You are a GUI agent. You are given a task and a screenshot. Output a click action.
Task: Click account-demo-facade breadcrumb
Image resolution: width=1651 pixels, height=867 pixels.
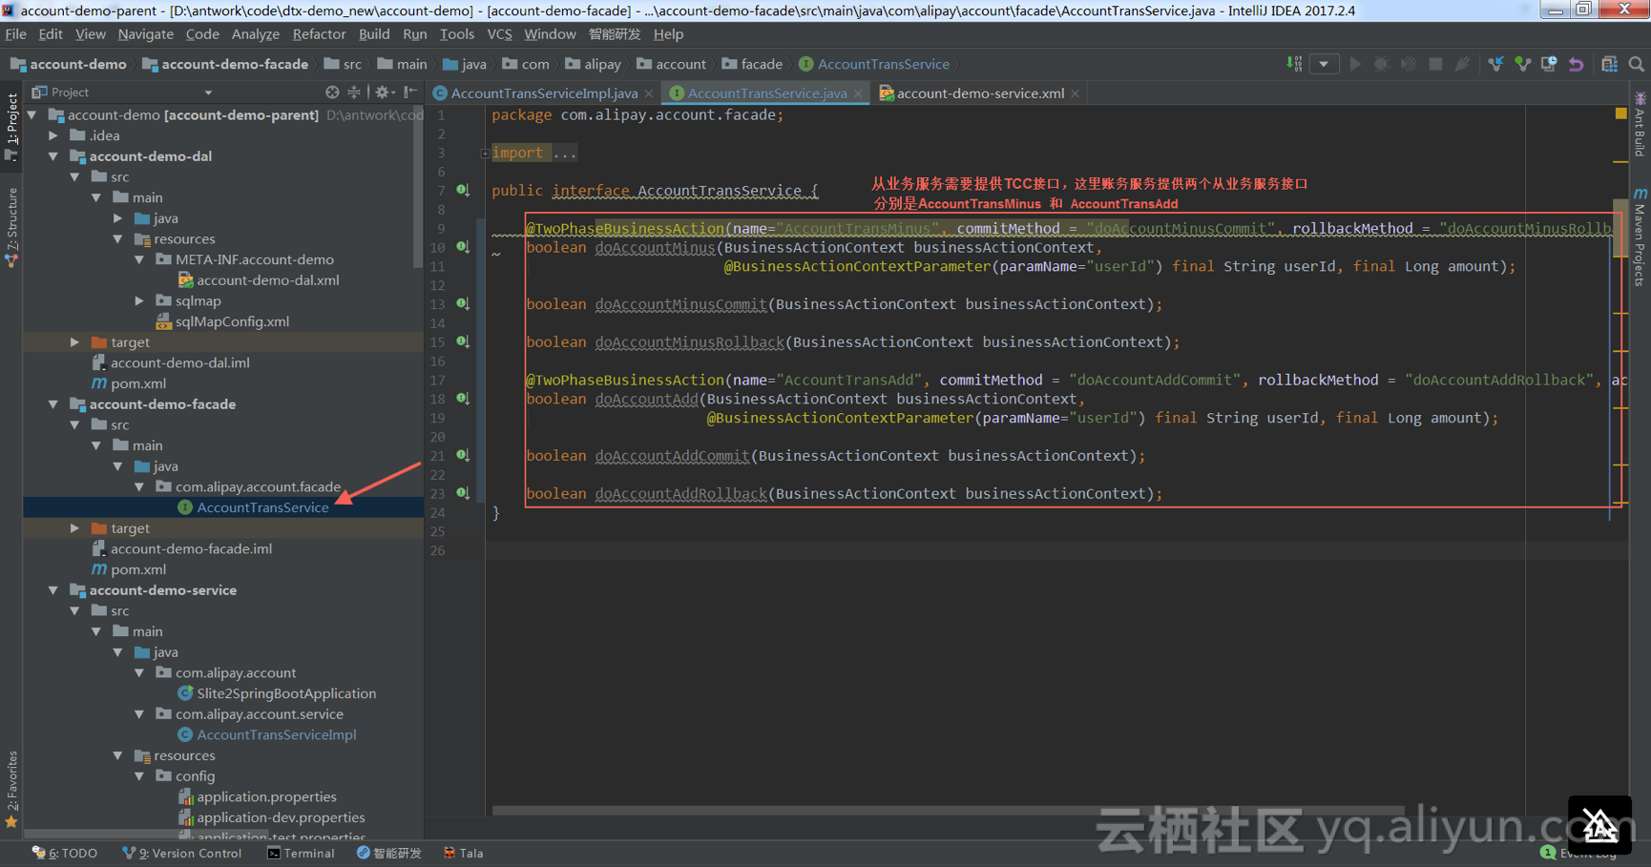coord(225,64)
